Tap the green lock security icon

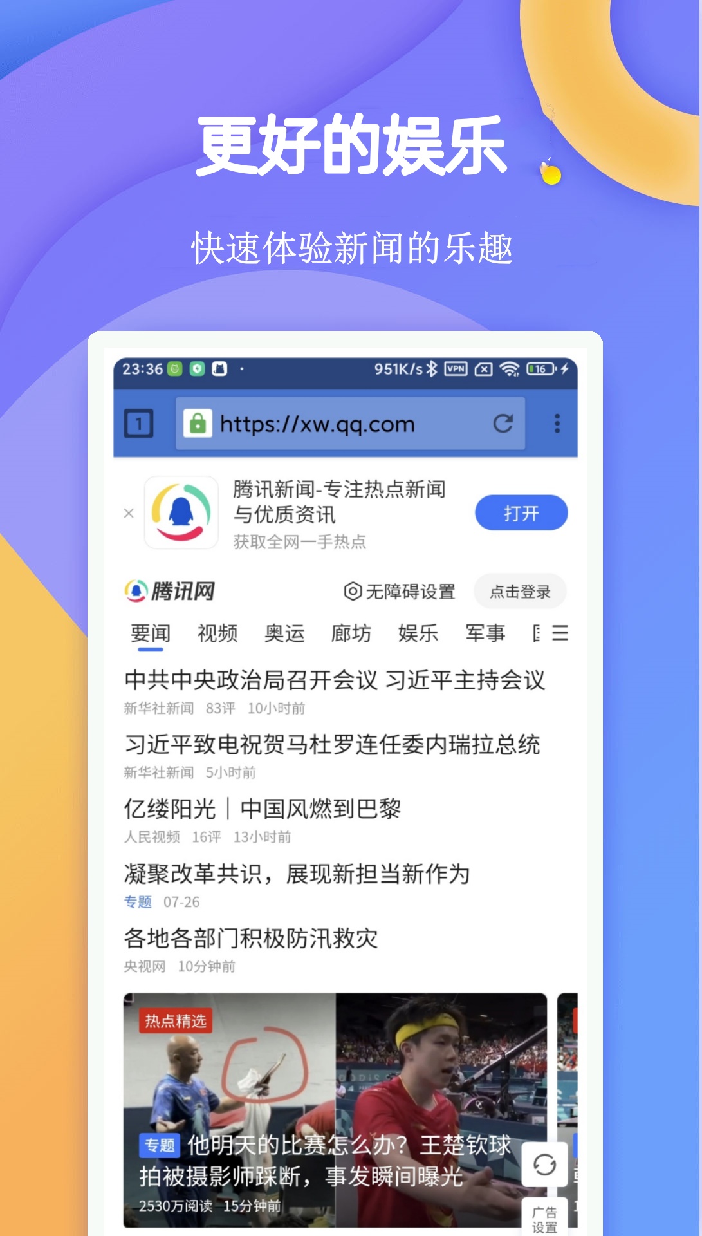click(198, 424)
